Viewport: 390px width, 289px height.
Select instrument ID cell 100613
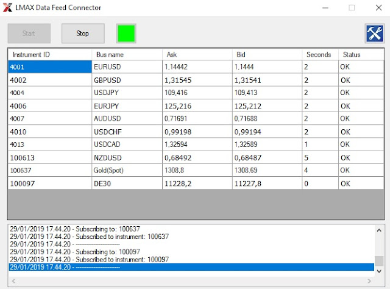click(50, 157)
